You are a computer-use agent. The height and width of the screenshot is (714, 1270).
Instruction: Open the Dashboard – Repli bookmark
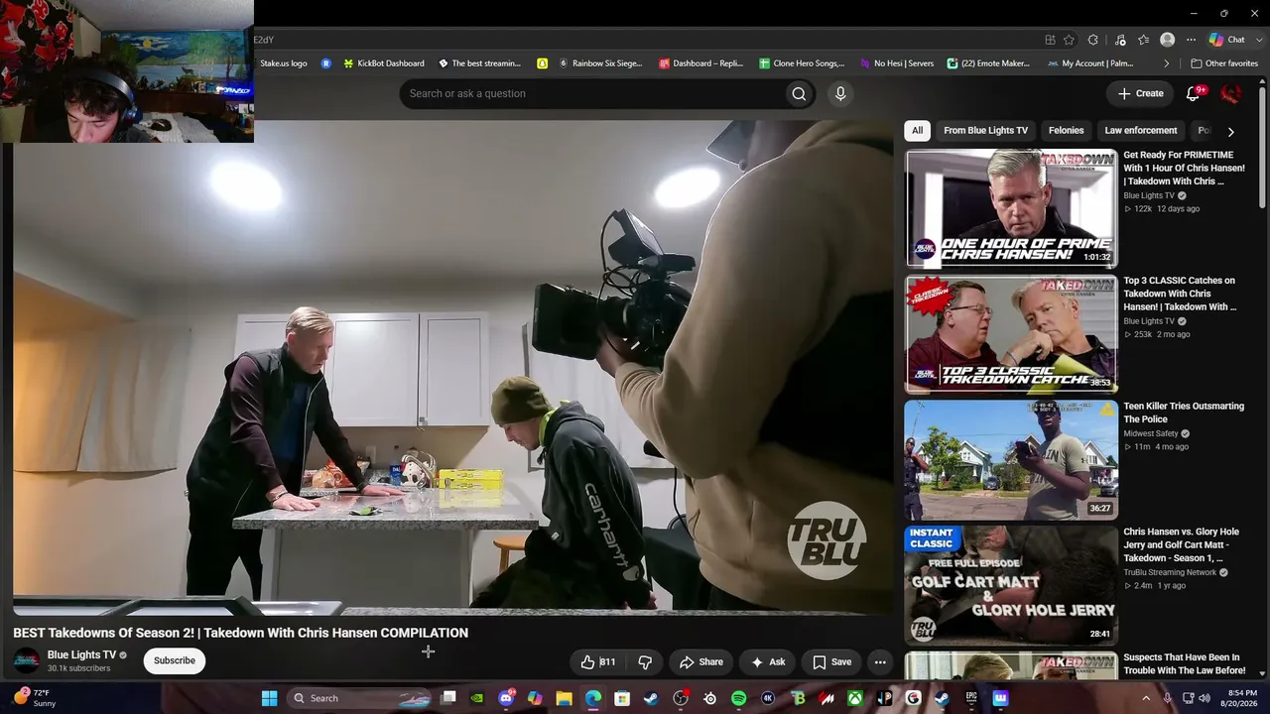[x=700, y=63]
